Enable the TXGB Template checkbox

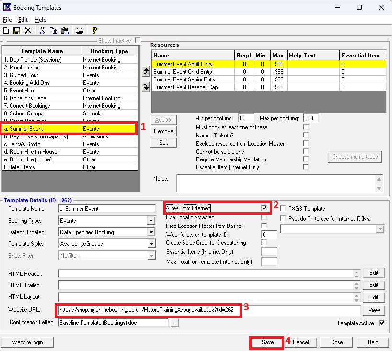click(283, 209)
